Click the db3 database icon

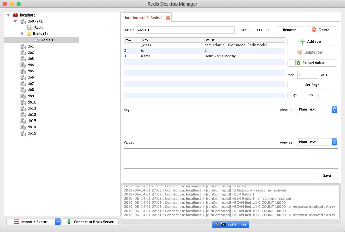(23, 59)
